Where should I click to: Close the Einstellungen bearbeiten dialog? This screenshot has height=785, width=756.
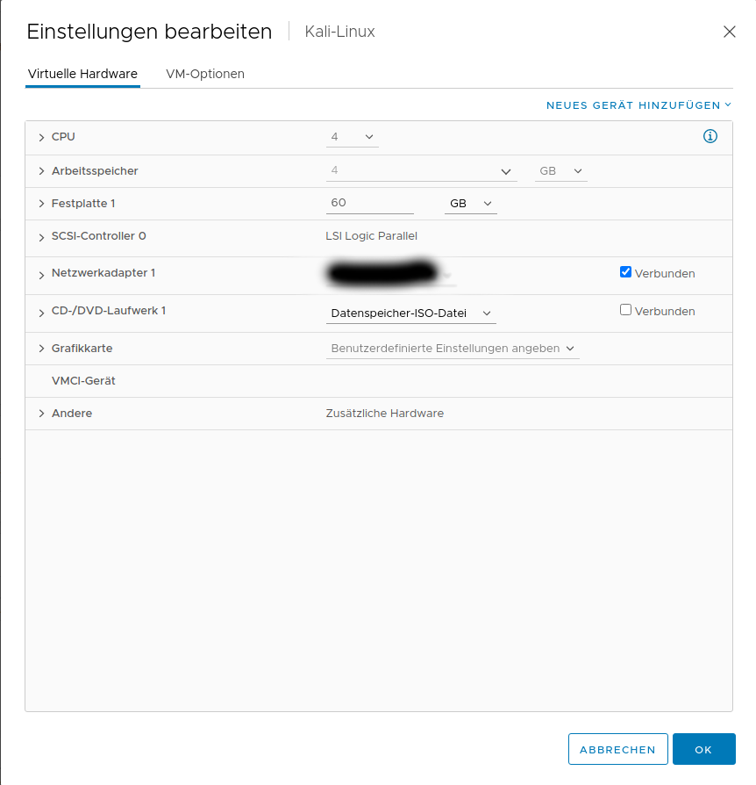click(x=729, y=32)
